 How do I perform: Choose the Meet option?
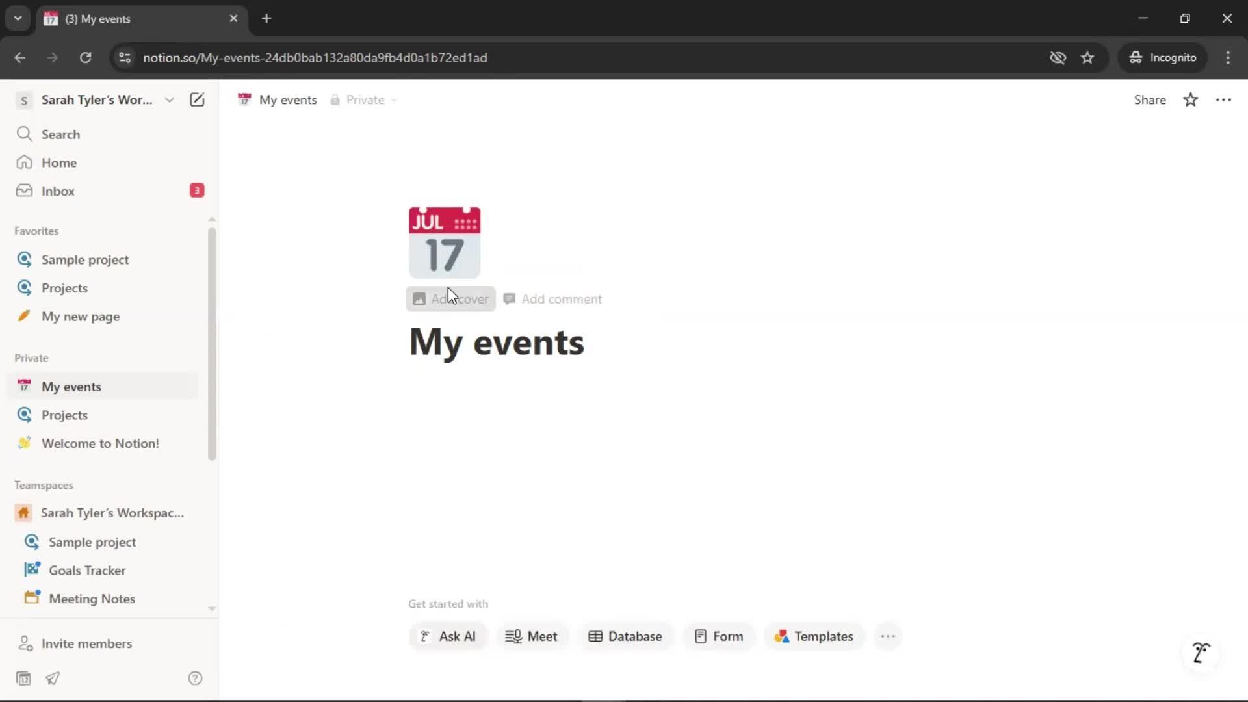(x=532, y=636)
